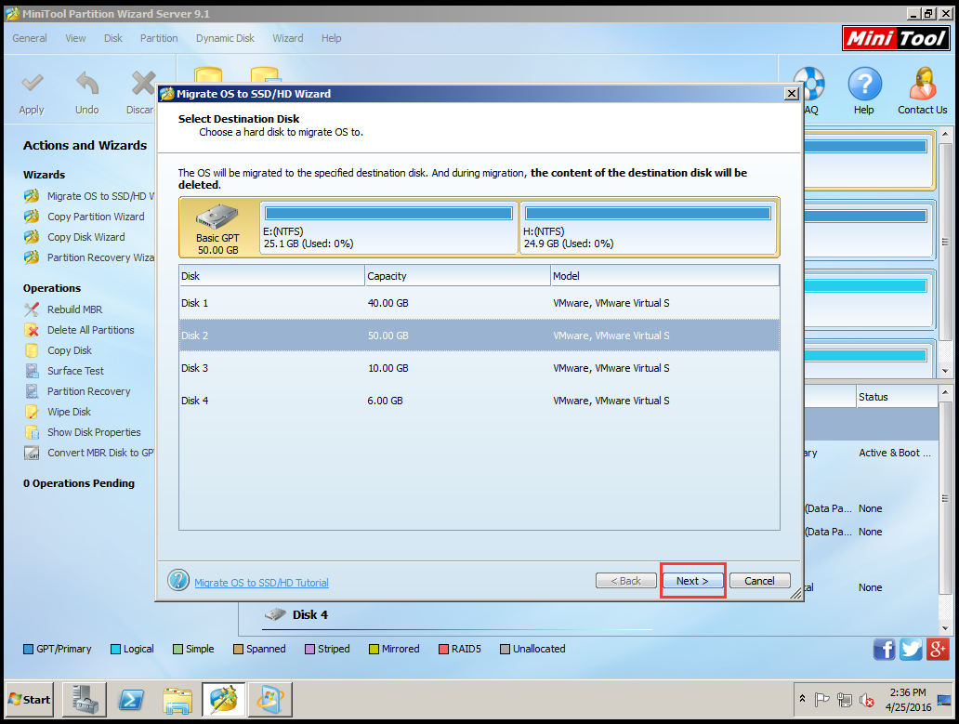
Task: Open Help question mark icon
Action: [864, 84]
